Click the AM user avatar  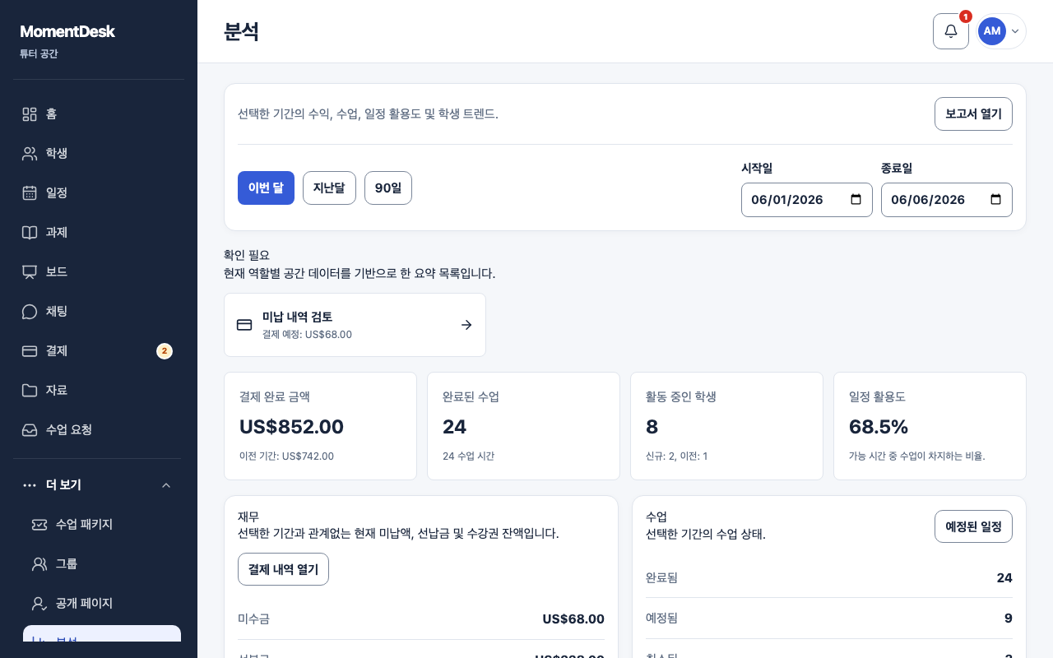coord(991,31)
